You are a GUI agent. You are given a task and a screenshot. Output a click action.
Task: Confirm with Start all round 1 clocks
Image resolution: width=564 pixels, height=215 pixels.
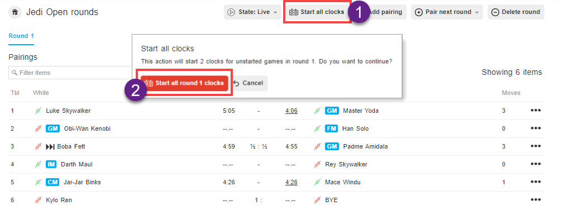[184, 83]
